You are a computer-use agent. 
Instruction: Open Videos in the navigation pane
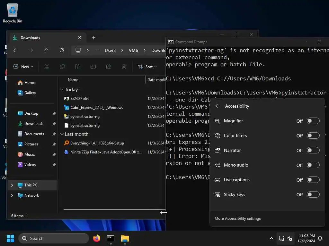coord(27,165)
